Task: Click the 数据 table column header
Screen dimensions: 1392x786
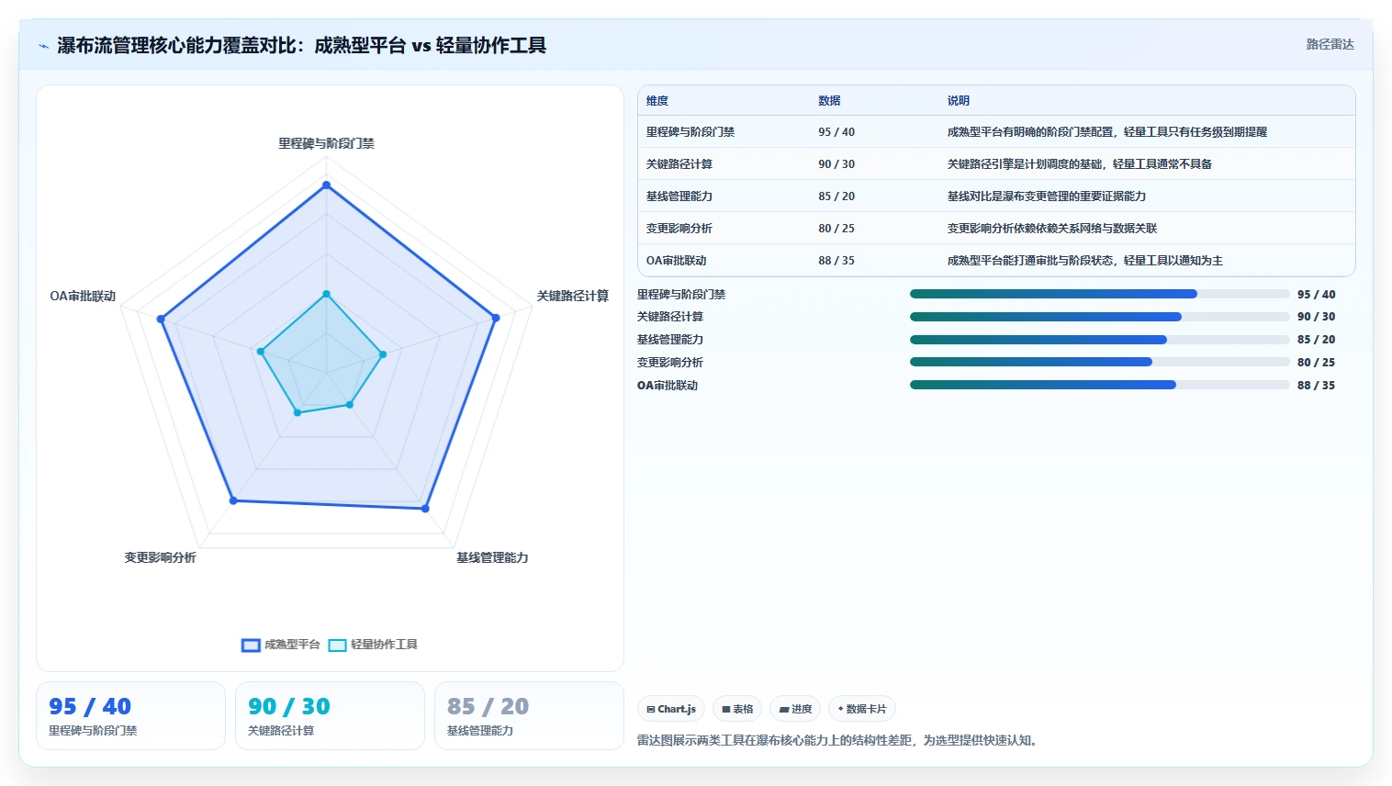Action: coord(829,101)
